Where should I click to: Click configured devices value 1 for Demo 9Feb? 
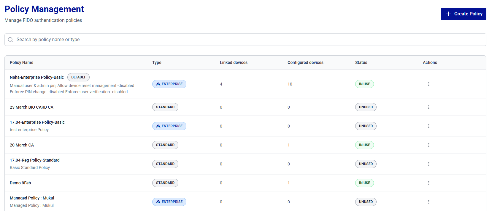pyautogui.click(x=288, y=183)
